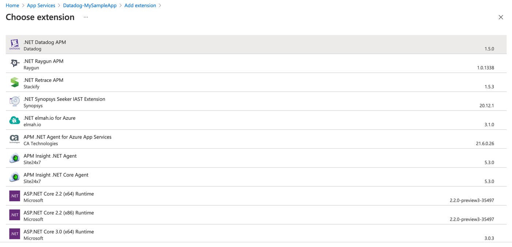The width and height of the screenshot is (512, 247).
Task: Open the ellipsis more options menu
Action: pyautogui.click(x=86, y=17)
